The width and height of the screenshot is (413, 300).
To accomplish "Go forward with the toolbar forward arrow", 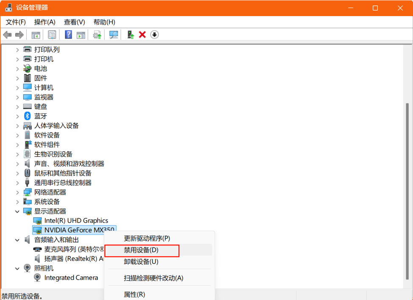I will click(x=19, y=35).
